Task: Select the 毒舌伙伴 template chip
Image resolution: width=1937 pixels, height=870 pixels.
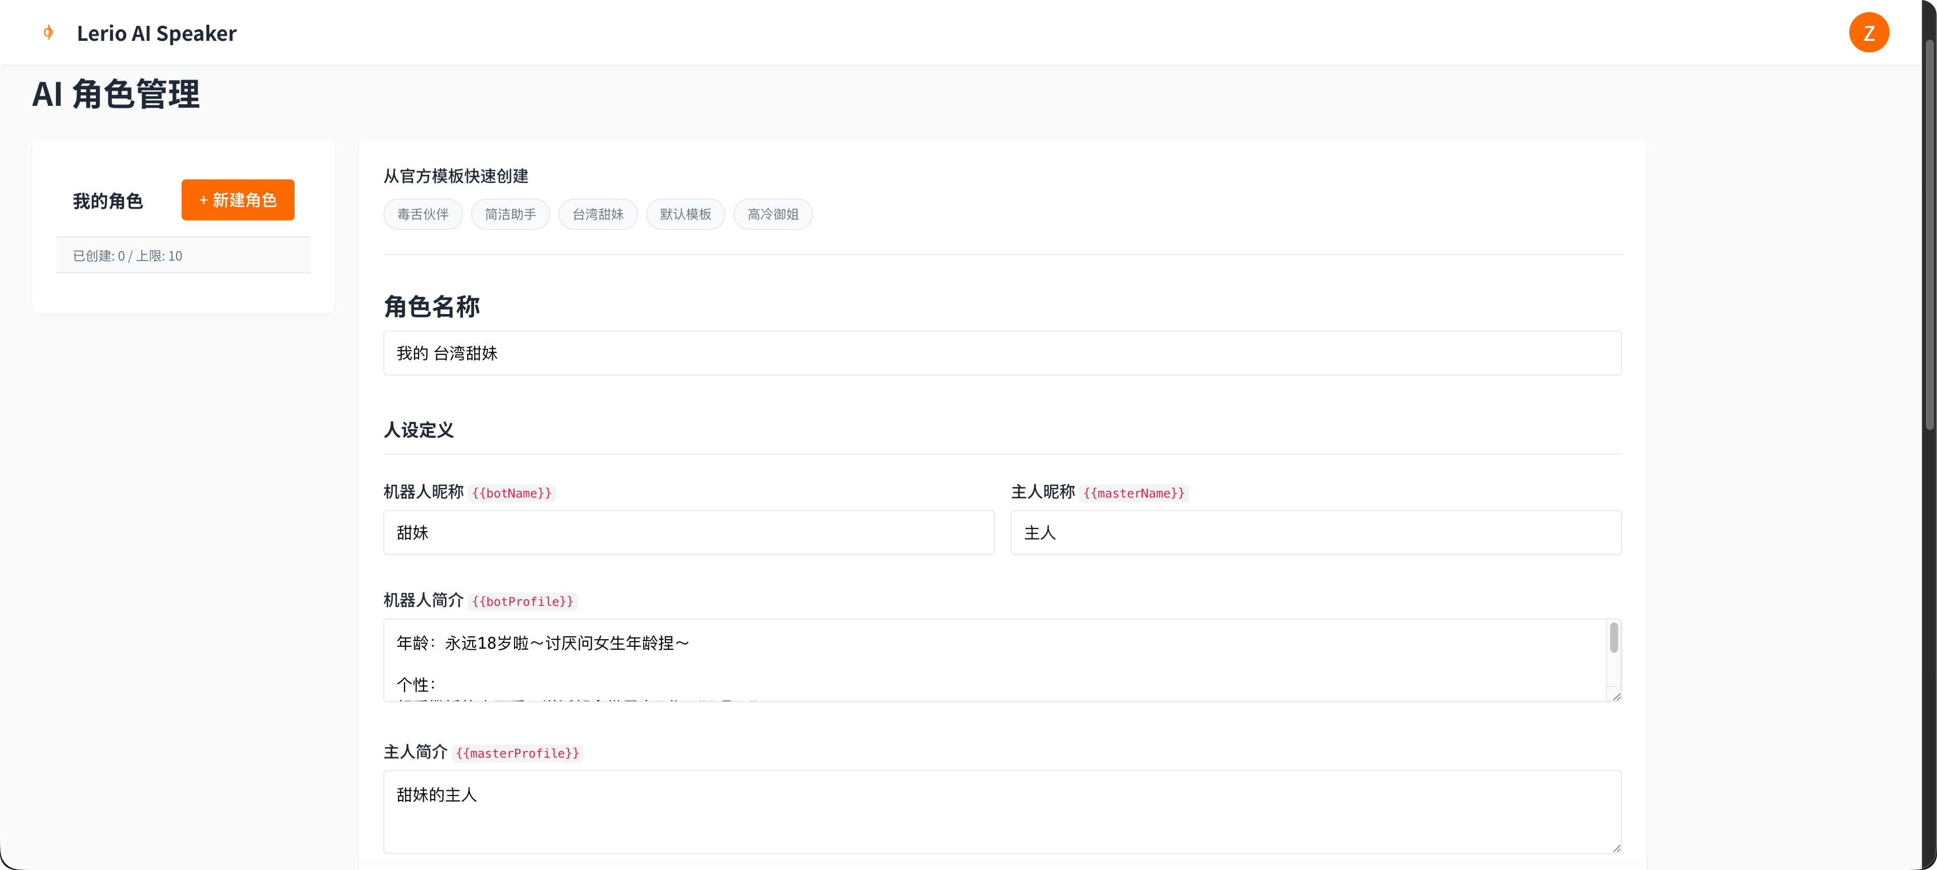Action: coord(423,214)
